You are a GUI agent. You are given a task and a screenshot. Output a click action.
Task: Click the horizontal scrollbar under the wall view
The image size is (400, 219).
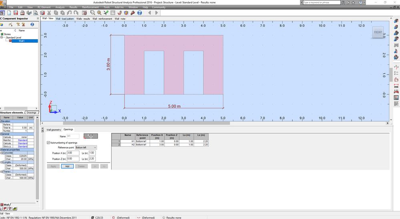[147, 123]
